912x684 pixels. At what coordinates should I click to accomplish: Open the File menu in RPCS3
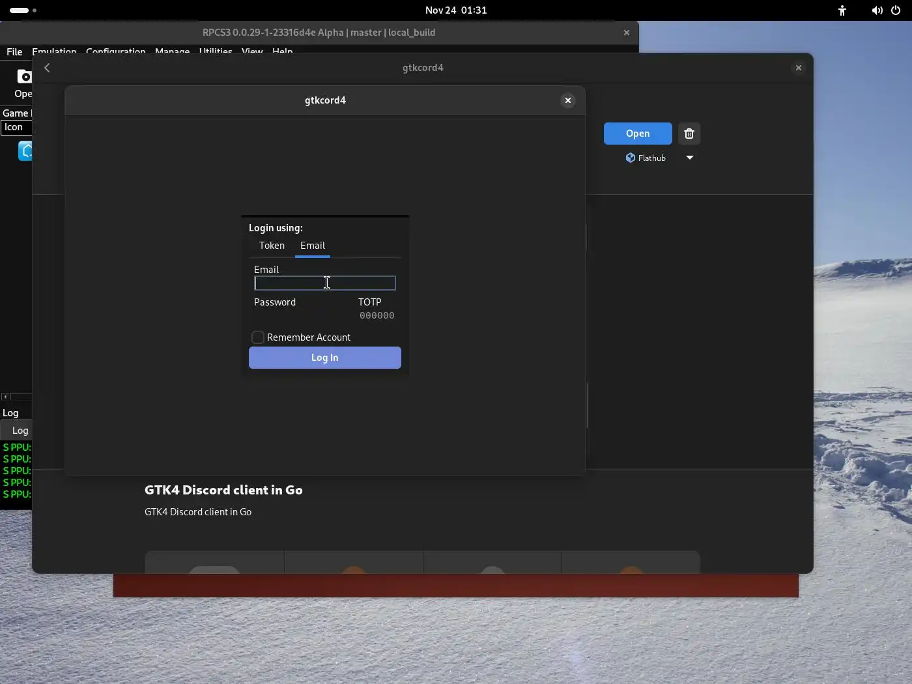(14, 51)
